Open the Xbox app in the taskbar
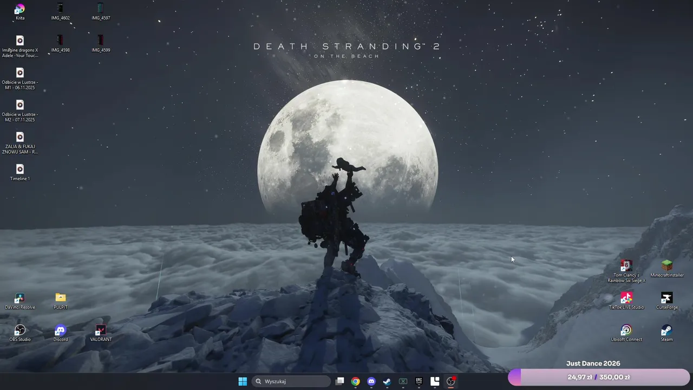This screenshot has height=390, width=693. coord(403,381)
